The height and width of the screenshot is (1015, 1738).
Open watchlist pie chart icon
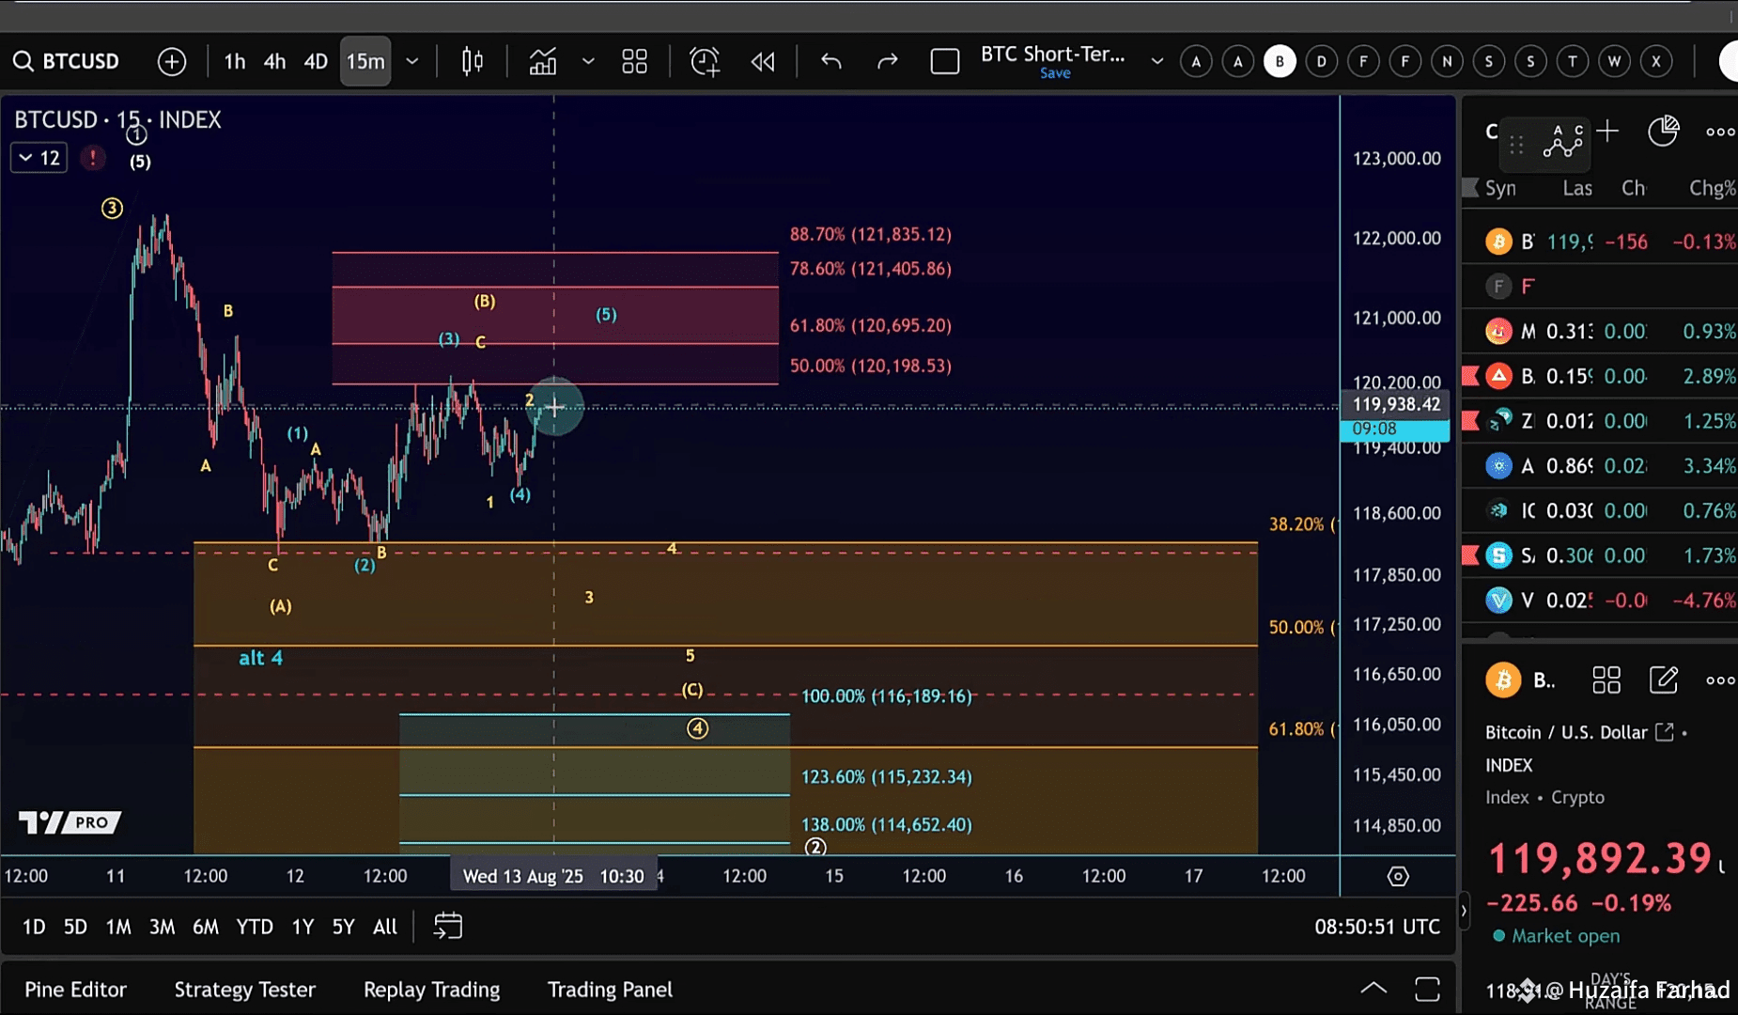click(1663, 132)
